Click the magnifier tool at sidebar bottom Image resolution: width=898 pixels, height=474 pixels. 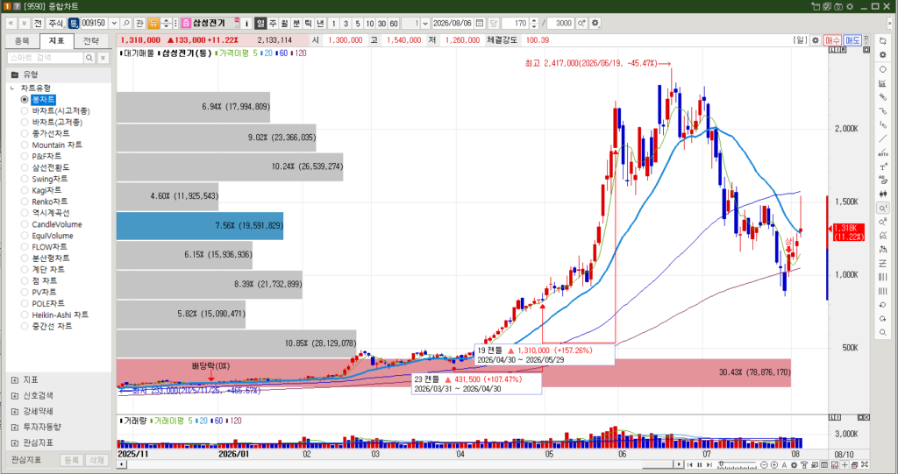[x=882, y=333]
